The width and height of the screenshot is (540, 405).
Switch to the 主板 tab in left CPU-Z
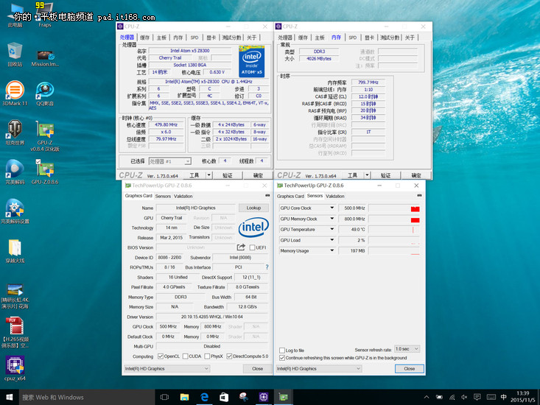click(x=161, y=38)
